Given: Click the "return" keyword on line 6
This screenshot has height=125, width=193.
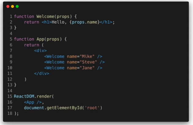Looking at the screenshot, I should 32,45.
